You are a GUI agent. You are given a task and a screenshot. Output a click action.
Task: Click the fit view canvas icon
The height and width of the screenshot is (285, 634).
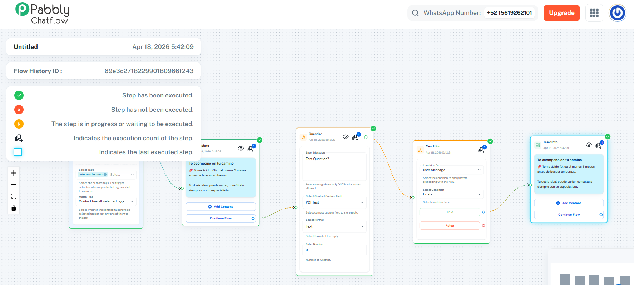tap(14, 196)
